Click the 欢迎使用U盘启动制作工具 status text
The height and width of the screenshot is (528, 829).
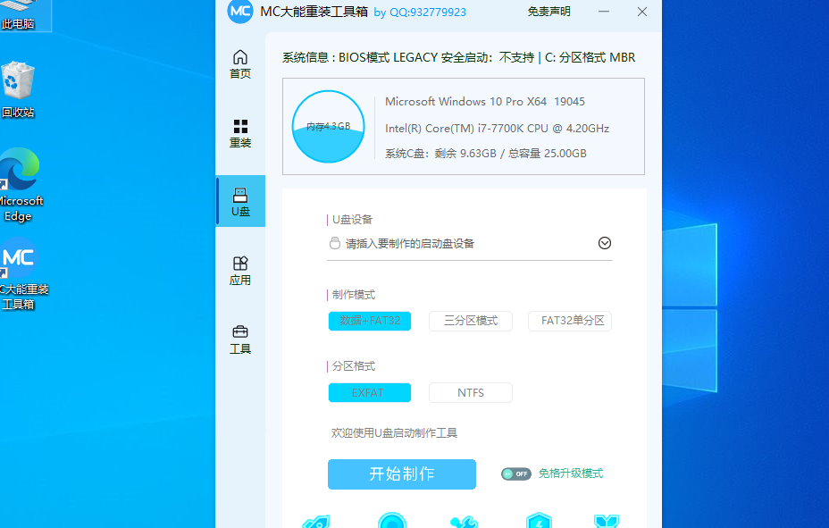point(394,433)
